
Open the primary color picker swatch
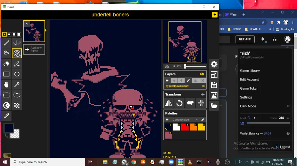[x=9, y=128]
